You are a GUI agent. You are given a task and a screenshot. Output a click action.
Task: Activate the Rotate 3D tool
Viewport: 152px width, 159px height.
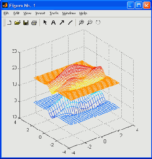pyautogui.click(x=98, y=22)
